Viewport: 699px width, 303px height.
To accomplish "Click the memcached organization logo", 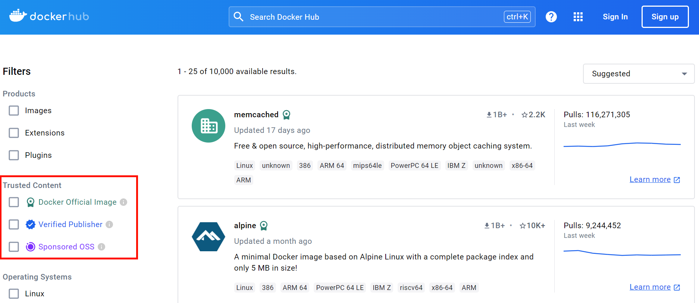I will (208, 126).
